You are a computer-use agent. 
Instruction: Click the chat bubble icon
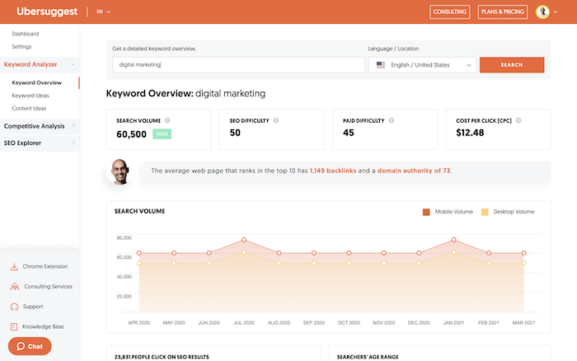[21, 346]
